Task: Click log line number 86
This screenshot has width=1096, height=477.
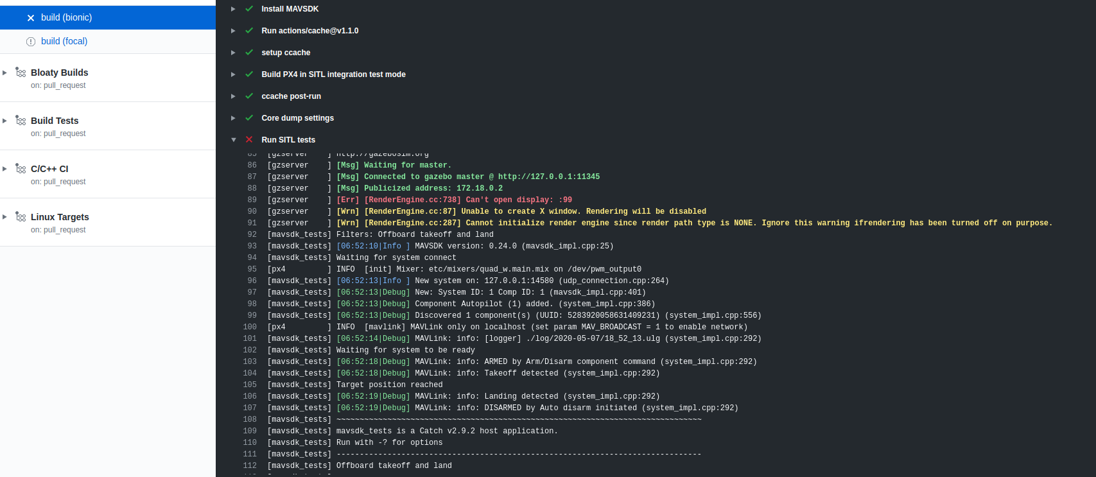Action: [x=252, y=165]
